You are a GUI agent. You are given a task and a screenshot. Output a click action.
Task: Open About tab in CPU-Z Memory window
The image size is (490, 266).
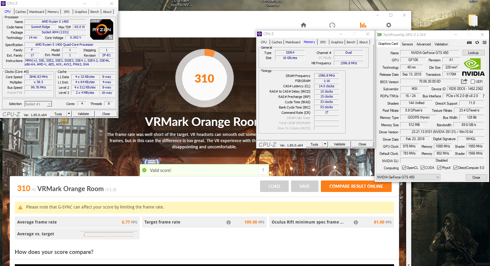363,42
